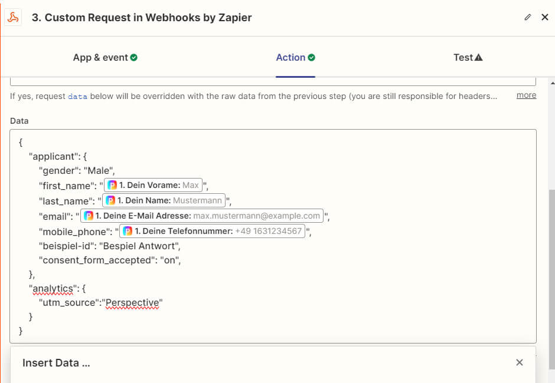Image resolution: width=555 pixels, height=383 pixels.
Task: Expand help text with the more link
Action: coord(526,95)
